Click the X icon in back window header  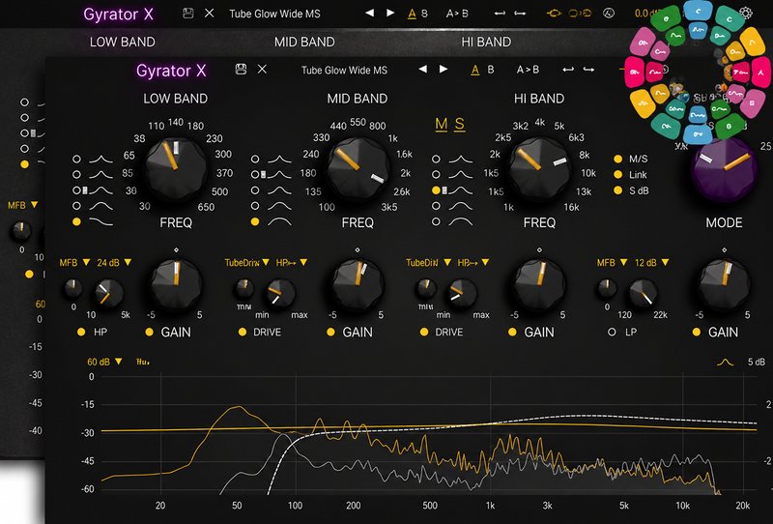[x=210, y=14]
